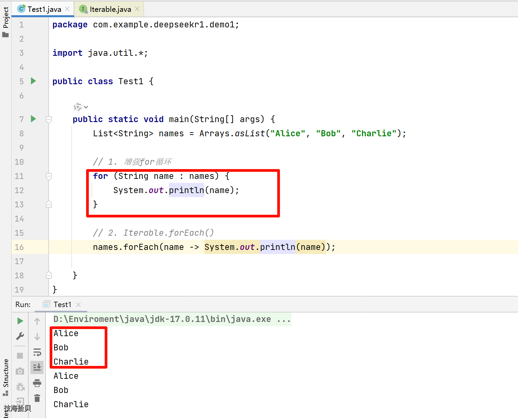Clear all console output with trash icon
The height and width of the screenshot is (418, 518).
pyautogui.click(x=37, y=398)
